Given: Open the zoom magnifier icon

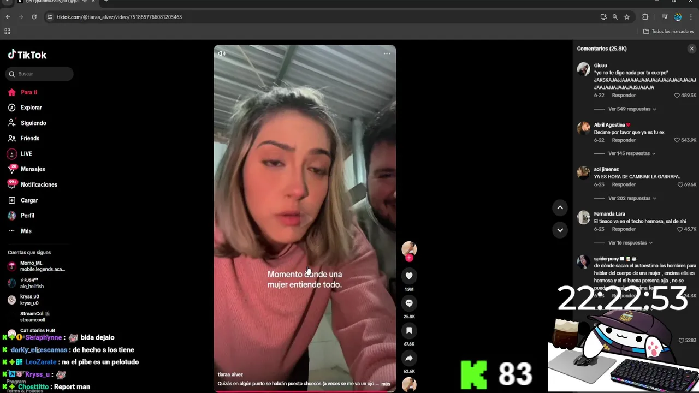Looking at the screenshot, I should 615,17.
